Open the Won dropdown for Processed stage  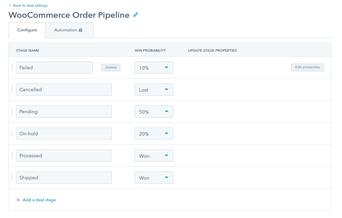(154, 155)
